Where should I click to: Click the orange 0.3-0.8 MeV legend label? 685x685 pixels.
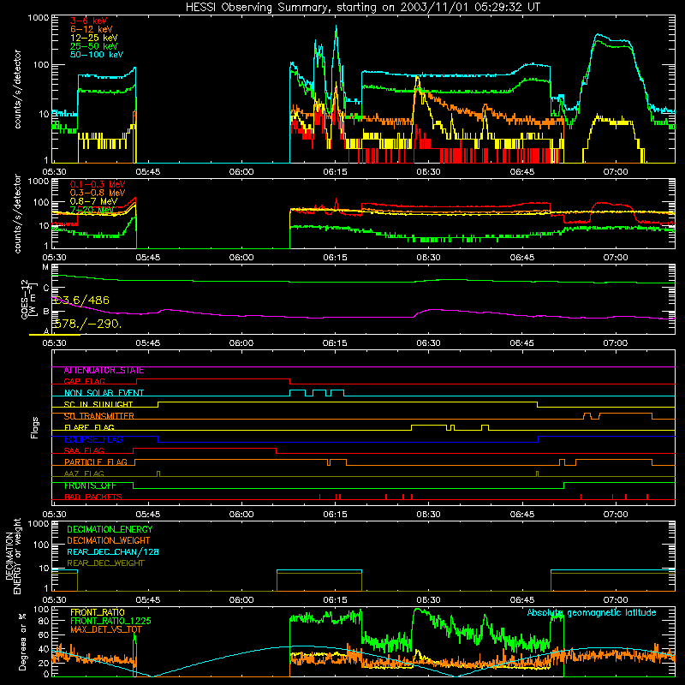coord(98,193)
